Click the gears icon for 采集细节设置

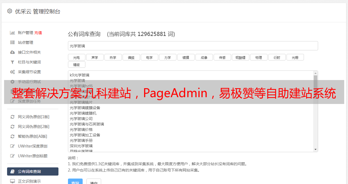tap(13, 72)
